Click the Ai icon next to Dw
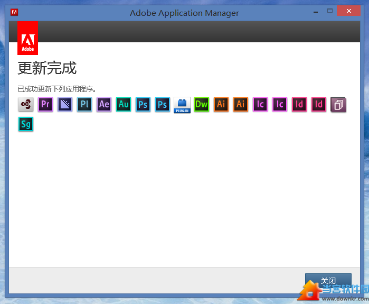This screenshot has height=304, width=369. [x=221, y=104]
